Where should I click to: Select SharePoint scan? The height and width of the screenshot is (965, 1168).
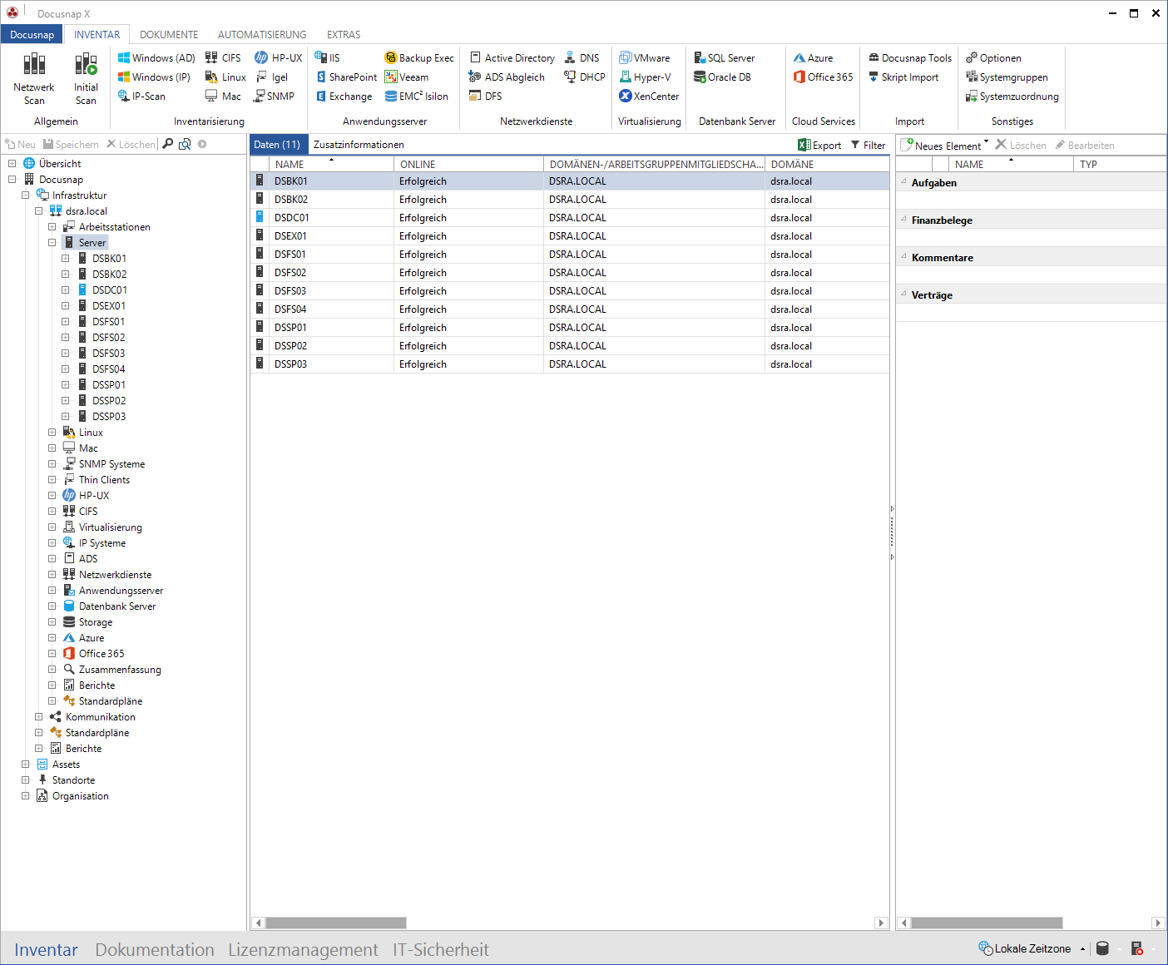[x=346, y=77]
